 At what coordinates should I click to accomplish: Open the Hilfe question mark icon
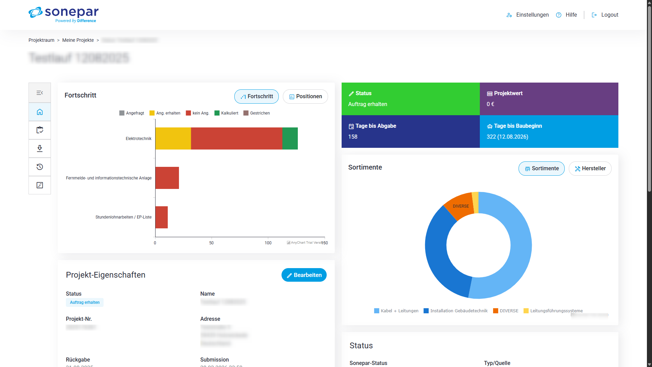click(559, 15)
